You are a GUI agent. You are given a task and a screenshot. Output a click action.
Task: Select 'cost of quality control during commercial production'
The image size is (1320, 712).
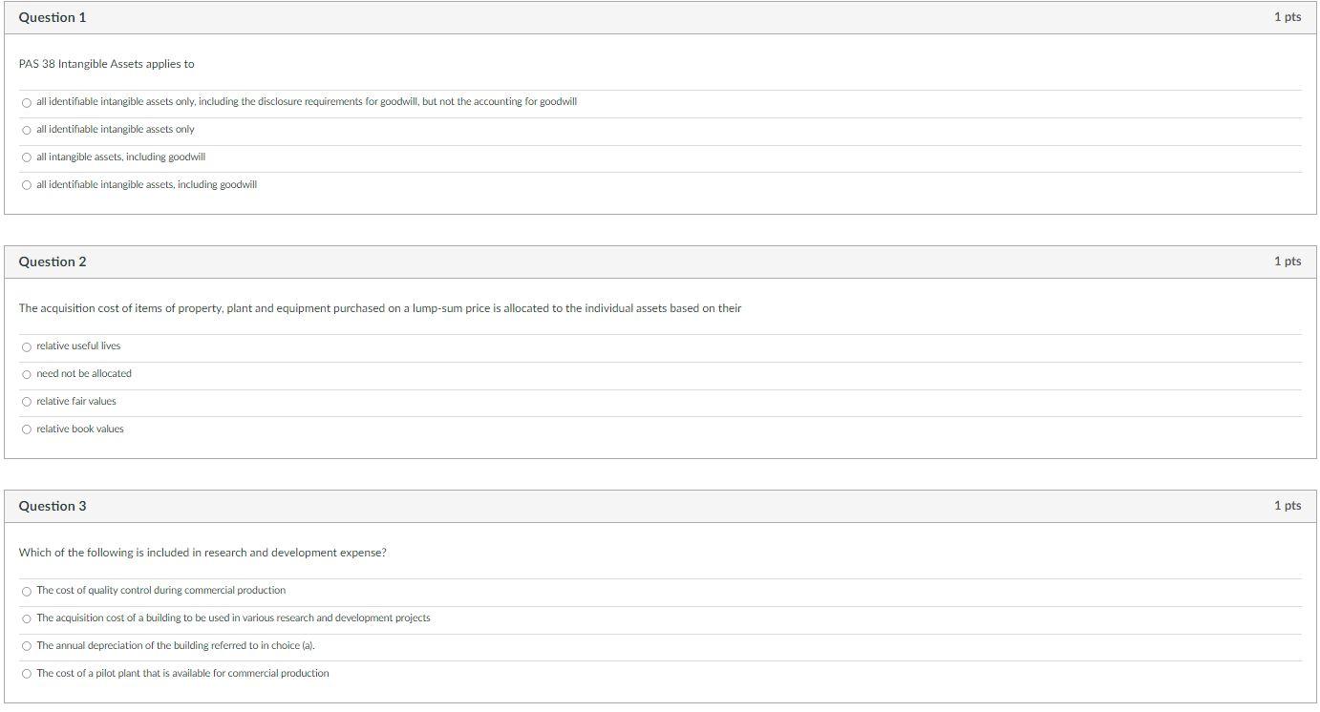tap(27, 591)
